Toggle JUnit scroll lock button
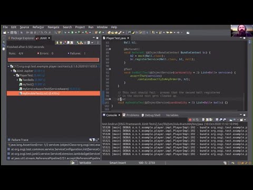 (x=68, y=43)
